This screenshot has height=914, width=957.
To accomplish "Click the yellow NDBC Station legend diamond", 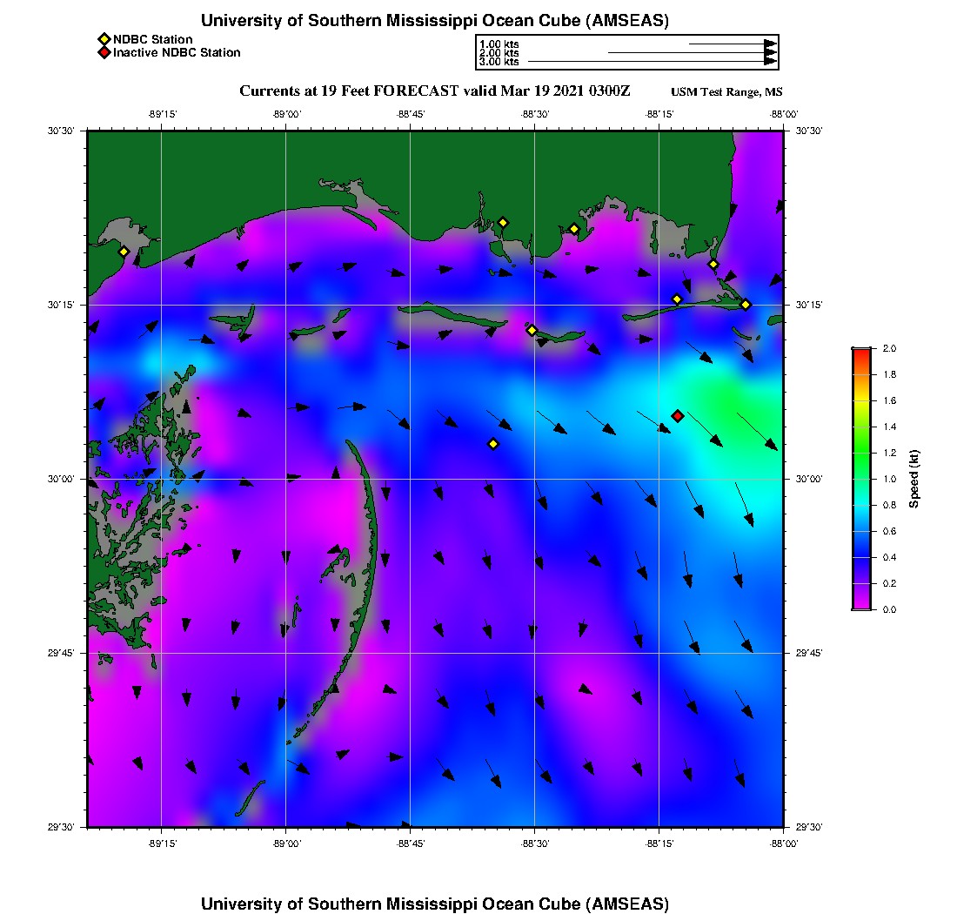I will click(104, 39).
